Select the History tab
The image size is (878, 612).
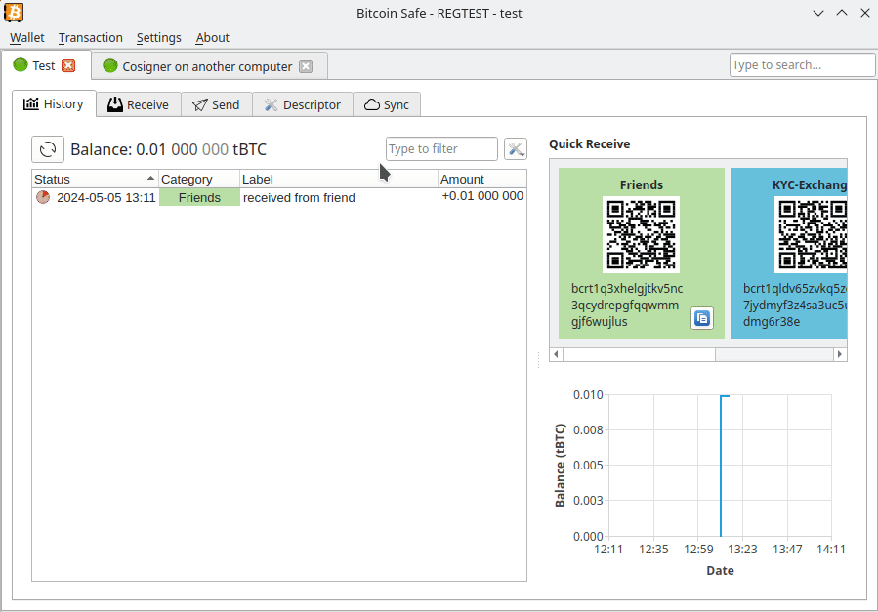(54, 104)
